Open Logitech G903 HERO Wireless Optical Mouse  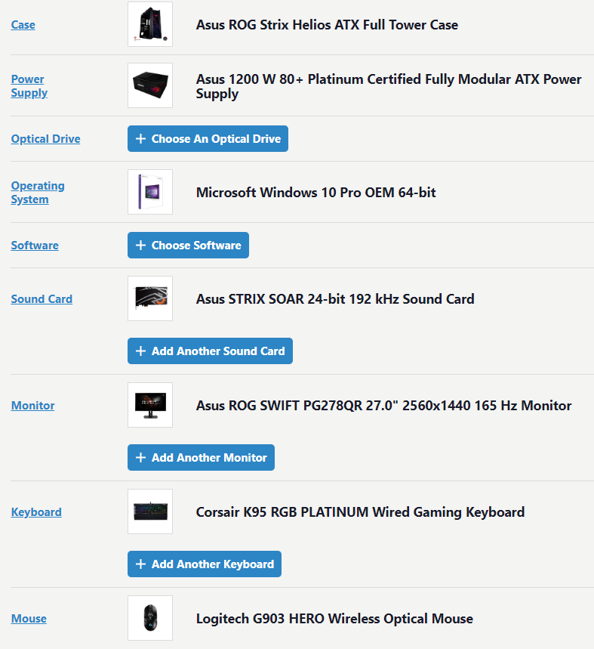pyautogui.click(x=334, y=618)
